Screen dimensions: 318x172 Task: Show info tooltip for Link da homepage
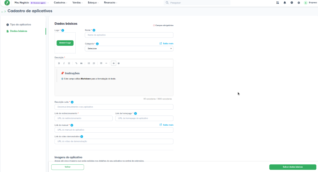[135, 113]
